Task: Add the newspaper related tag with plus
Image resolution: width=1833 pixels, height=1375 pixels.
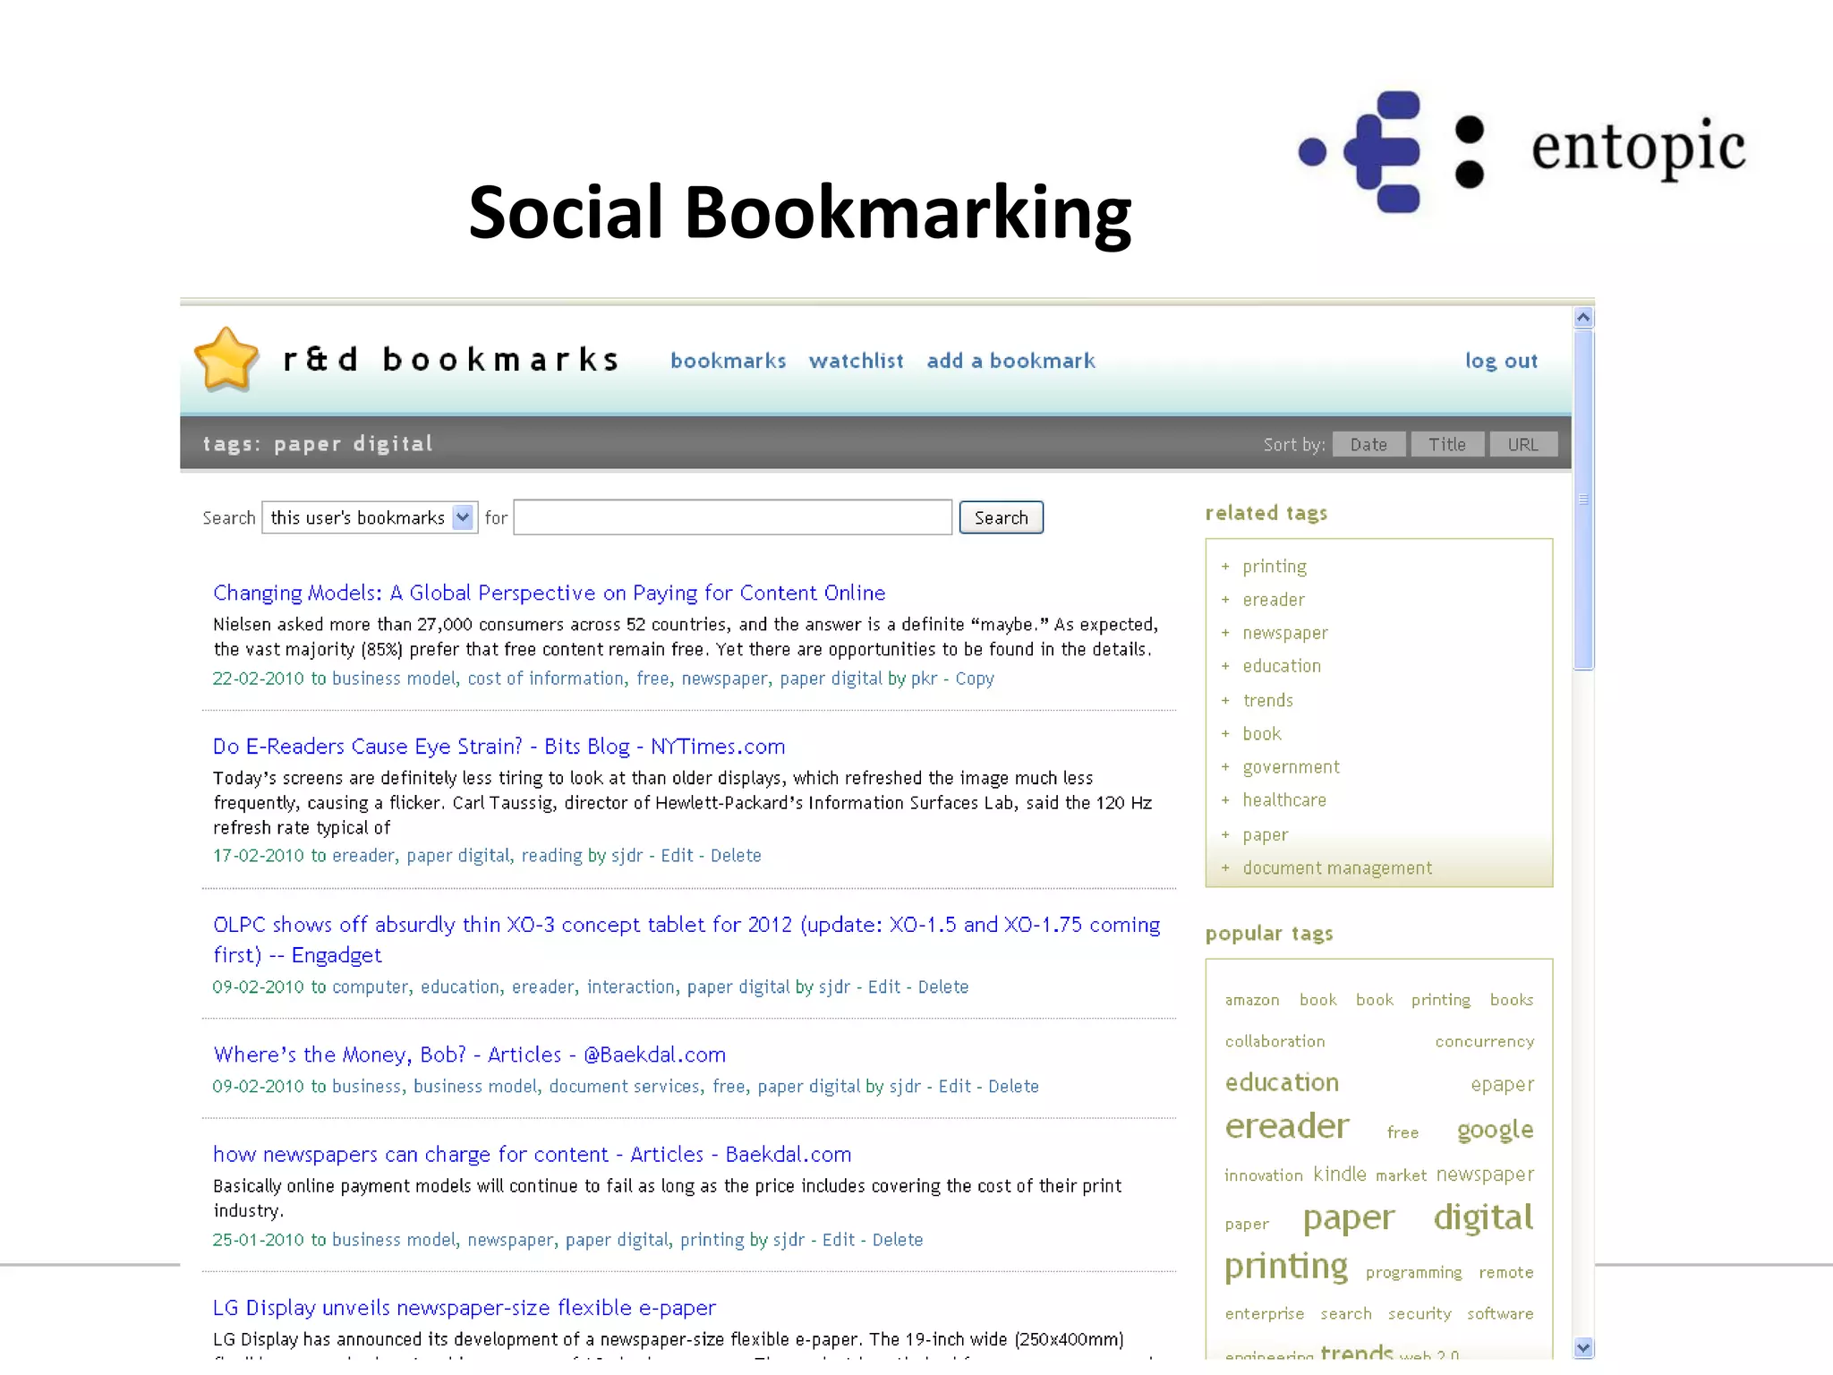Action: pos(1225,633)
